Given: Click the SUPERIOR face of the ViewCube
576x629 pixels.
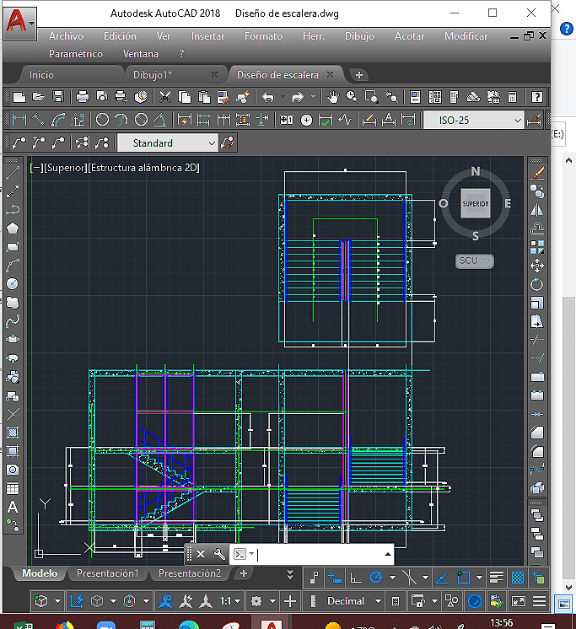Looking at the screenshot, I should [x=475, y=203].
